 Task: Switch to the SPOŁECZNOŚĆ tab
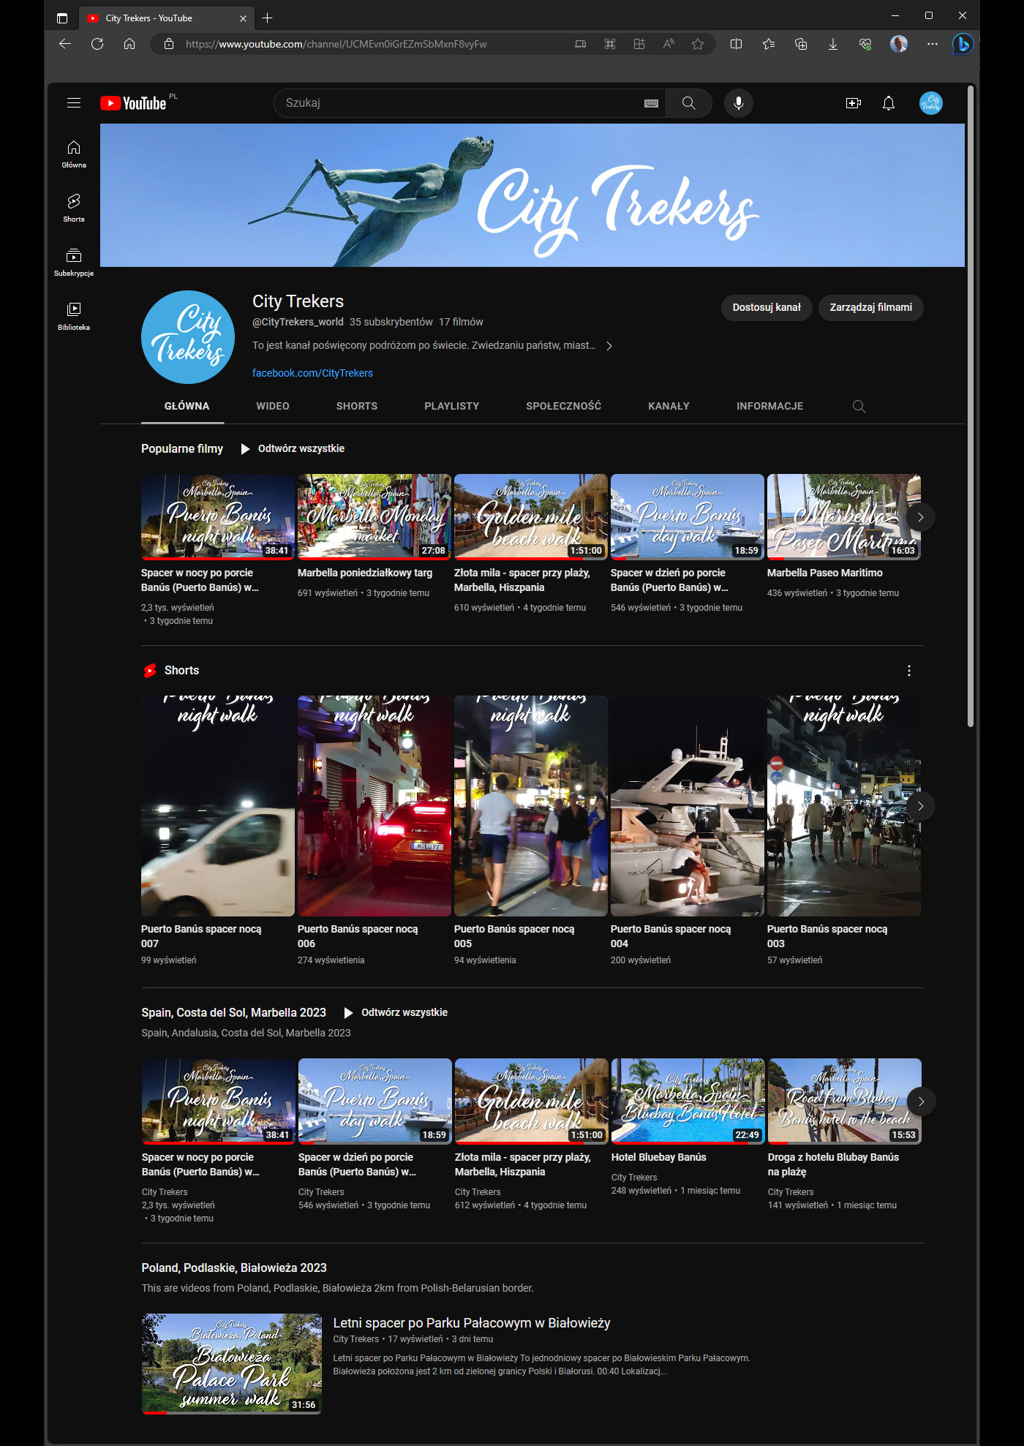click(564, 406)
